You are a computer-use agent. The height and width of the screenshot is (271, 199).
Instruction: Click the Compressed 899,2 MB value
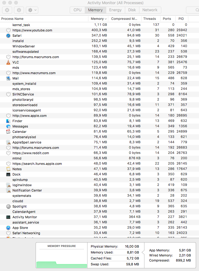pyautogui.click(x=183, y=260)
